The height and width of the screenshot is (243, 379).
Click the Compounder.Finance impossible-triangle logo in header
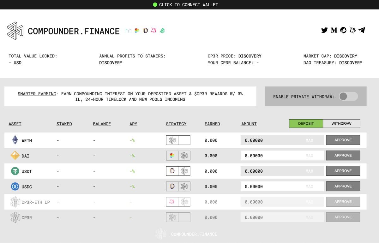(x=15, y=31)
